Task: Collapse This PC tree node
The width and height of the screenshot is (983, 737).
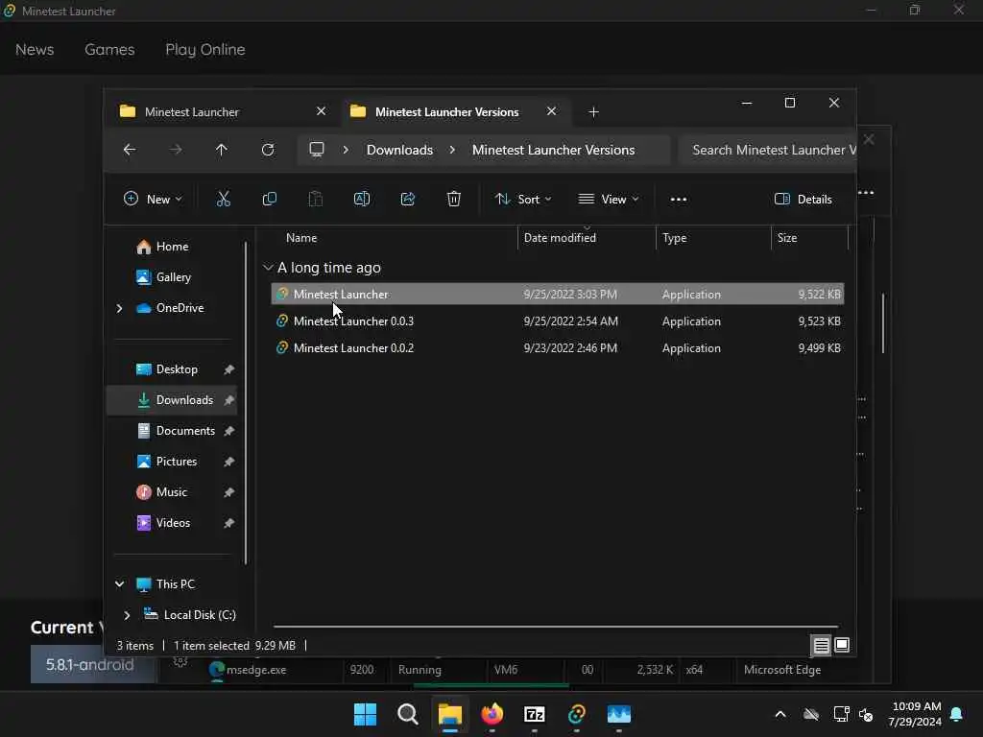Action: (x=119, y=584)
